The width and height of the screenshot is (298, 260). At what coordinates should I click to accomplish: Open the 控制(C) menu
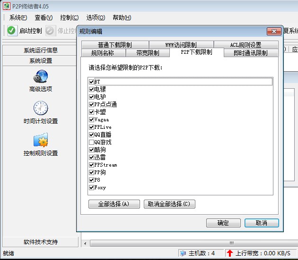pos(70,17)
